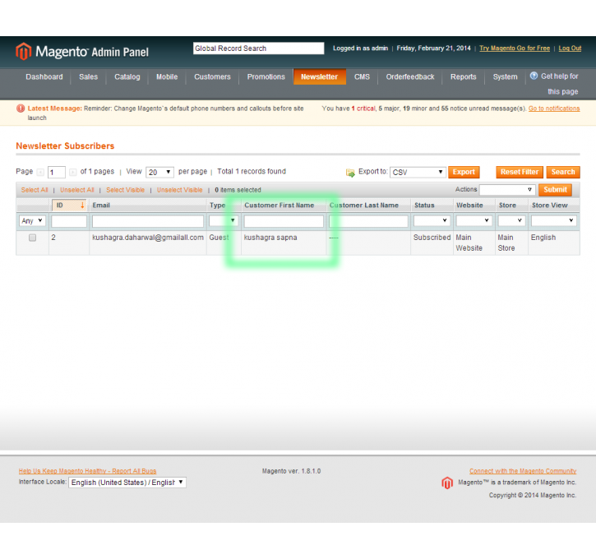Open the View 20 per page dropdown
Image resolution: width=596 pixels, height=559 pixels.
(x=159, y=172)
